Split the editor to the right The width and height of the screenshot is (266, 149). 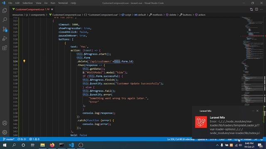(x=256, y=9)
